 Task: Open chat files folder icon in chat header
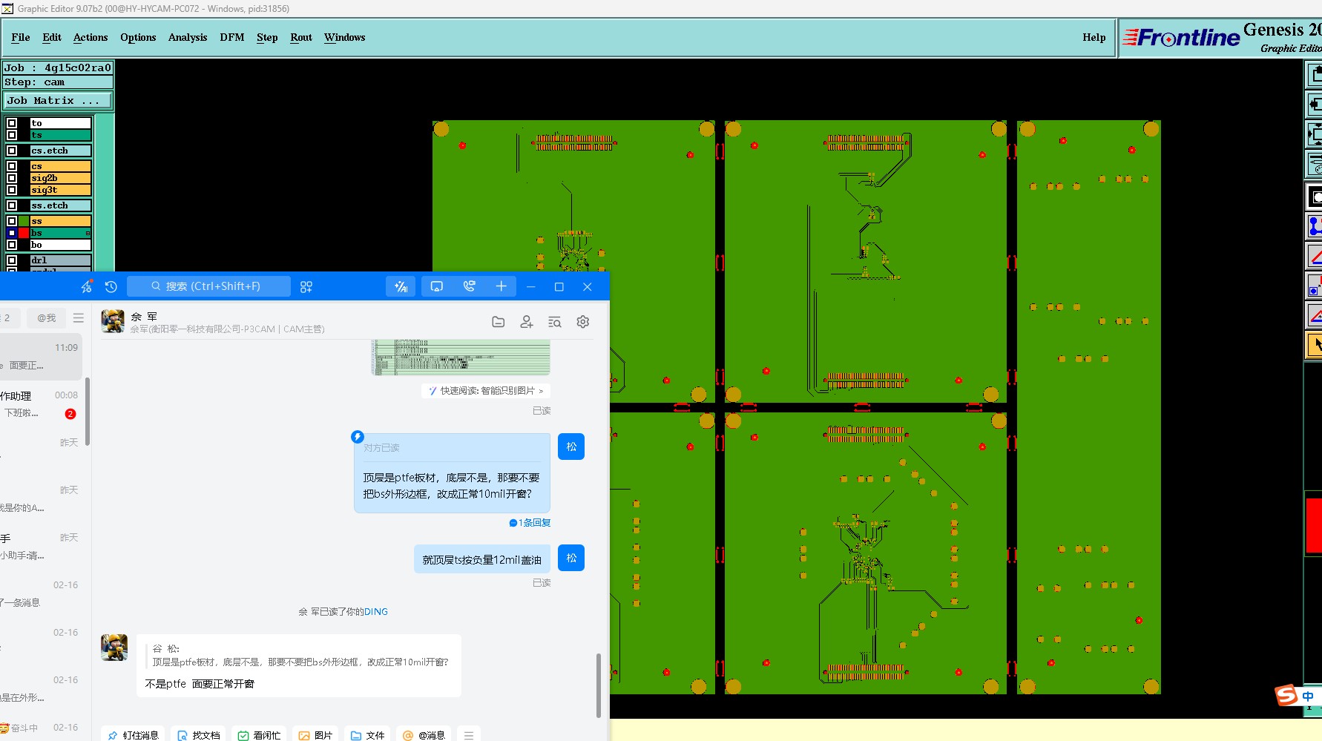click(499, 322)
